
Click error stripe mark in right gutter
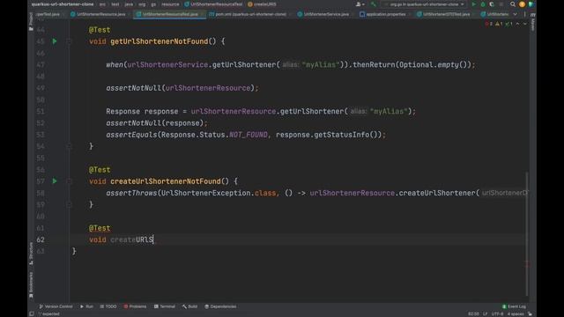click(528, 264)
